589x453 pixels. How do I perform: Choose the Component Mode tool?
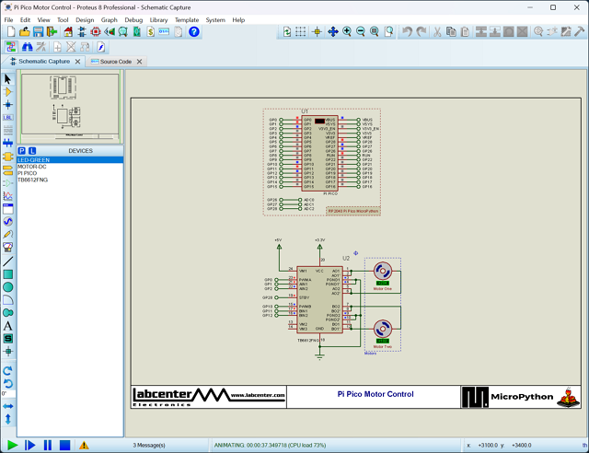[8, 92]
